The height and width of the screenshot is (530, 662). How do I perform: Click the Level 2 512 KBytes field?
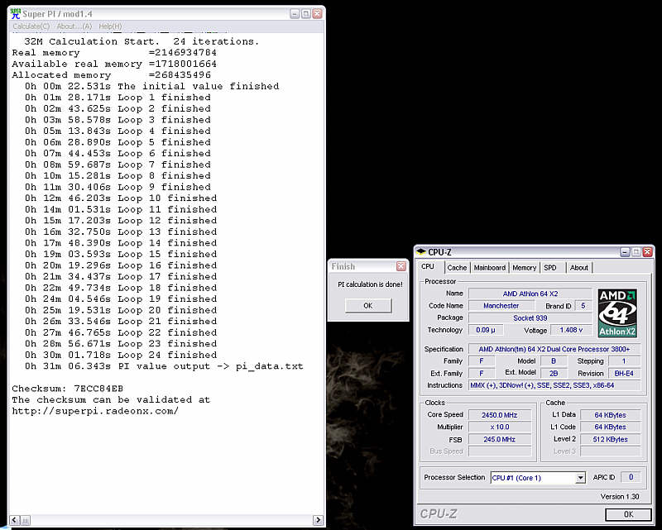610,439
